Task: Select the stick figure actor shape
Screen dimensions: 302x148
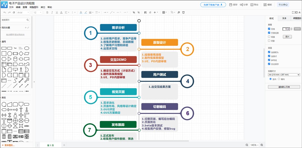Action: [x=21, y=70]
